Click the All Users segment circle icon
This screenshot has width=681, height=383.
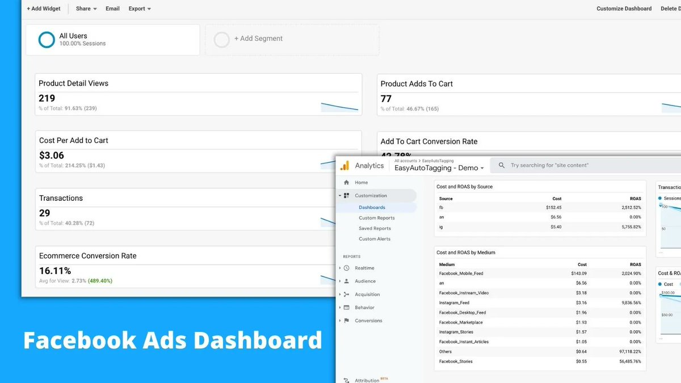point(47,39)
